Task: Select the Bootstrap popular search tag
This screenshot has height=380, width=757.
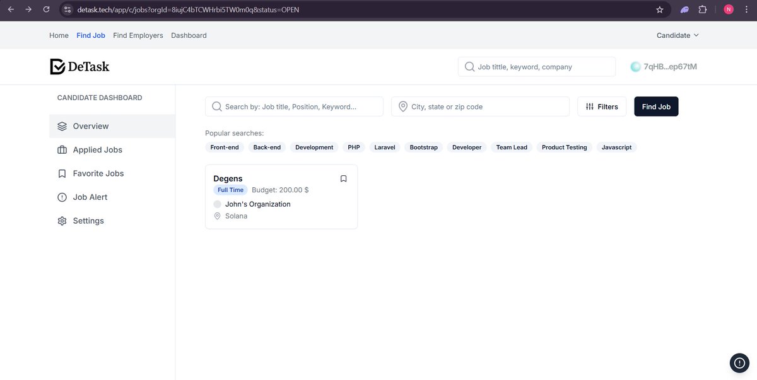Action: click(424, 147)
